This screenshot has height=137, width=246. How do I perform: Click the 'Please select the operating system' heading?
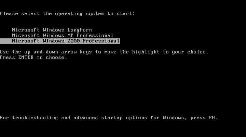click(x=67, y=14)
